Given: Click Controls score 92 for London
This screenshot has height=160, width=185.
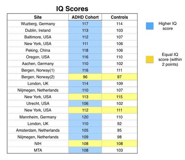Looking at the screenshot, I should point(120,124).
